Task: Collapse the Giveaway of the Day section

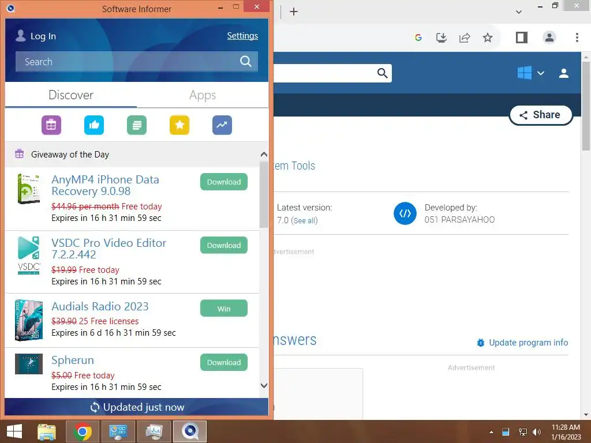Action: click(x=264, y=155)
